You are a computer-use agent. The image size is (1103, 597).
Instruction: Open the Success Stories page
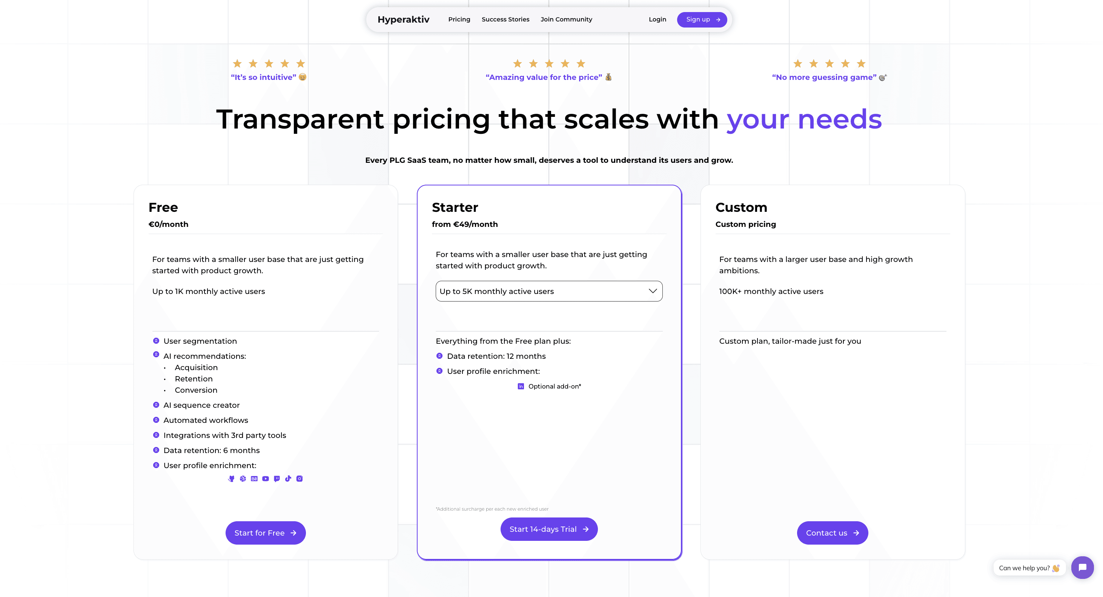coord(505,19)
